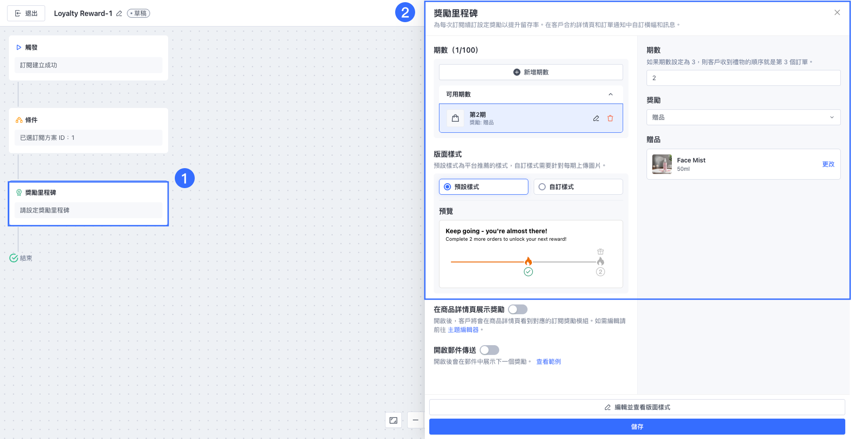Viewport: 851px width, 439px height.
Task: Close the 獎勵里程碑 panel with X
Action: (837, 13)
